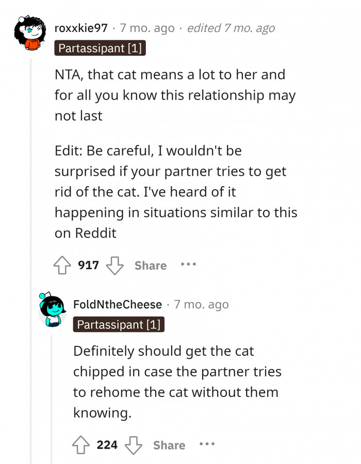The image size is (361, 464).
Task: Downvote roxxkie97's comment
Action: tap(114, 266)
